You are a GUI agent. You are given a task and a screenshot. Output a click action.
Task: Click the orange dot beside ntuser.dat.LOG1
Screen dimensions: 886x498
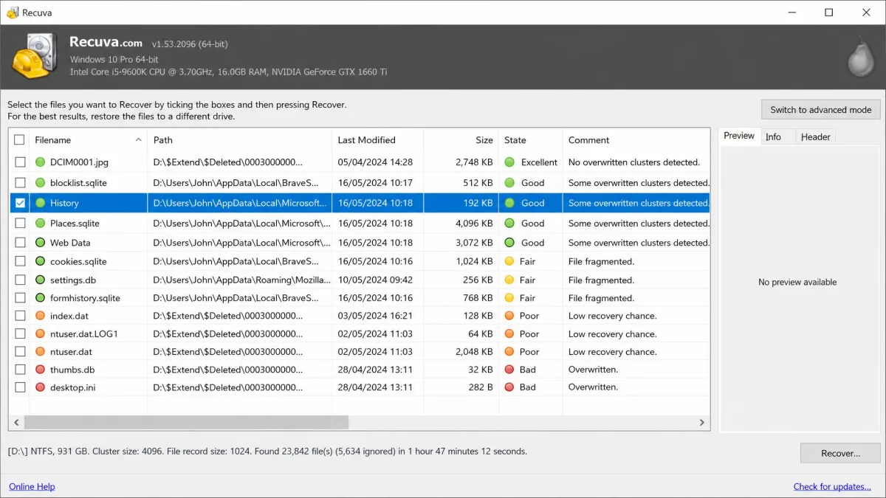coord(40,334)
